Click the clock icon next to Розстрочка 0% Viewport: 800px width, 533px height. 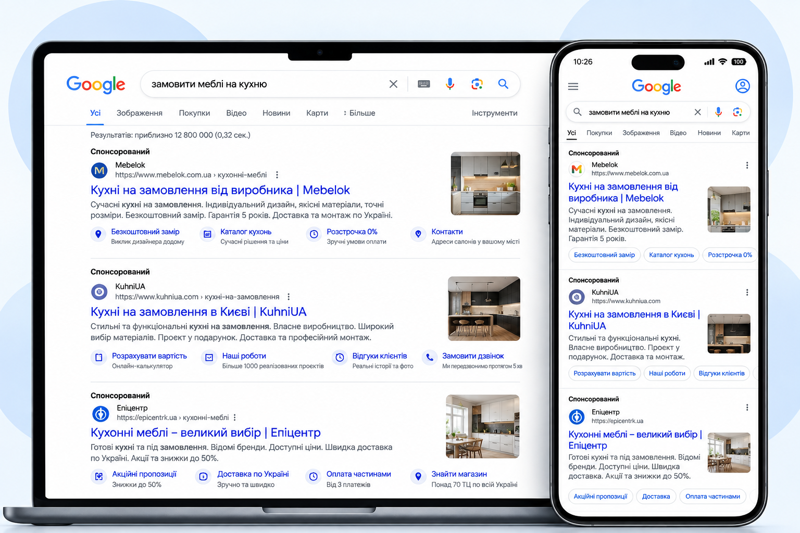click(314, 234)
